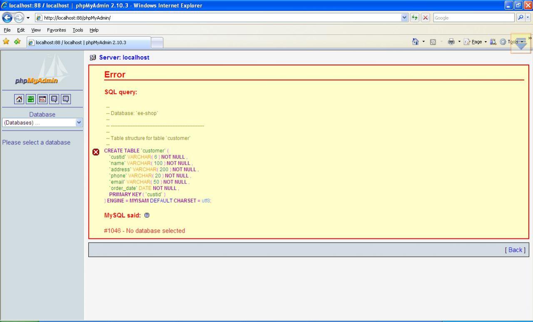Click the `order_date` DATE NOT NULL line
This screenshot has width=533, height=322.
(x=144, y=188)
